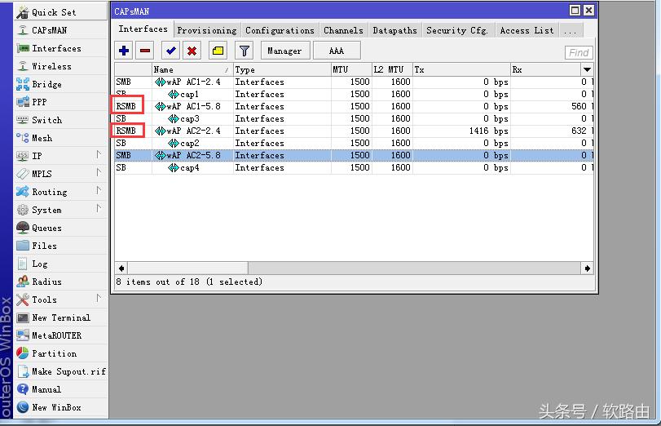Open Log in the sidebar
Image resolution: width=661 pixels, height=426 pixels.
click(61, 264)
